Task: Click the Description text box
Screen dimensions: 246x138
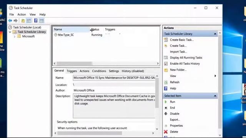Action: pos(114,106)
